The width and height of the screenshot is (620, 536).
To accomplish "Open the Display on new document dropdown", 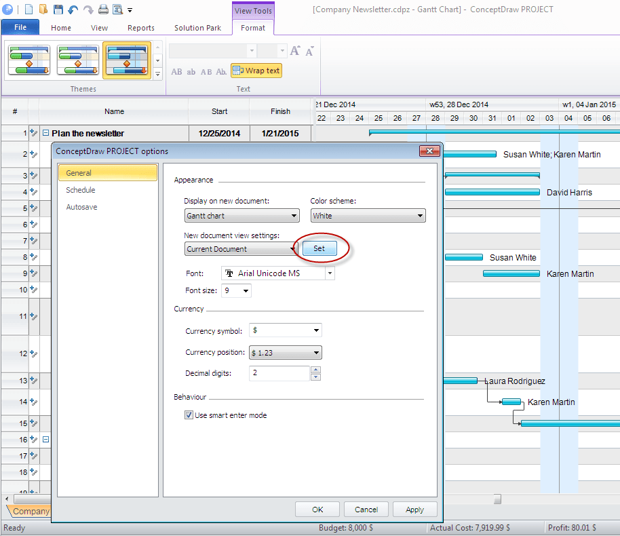I will 242,216.
